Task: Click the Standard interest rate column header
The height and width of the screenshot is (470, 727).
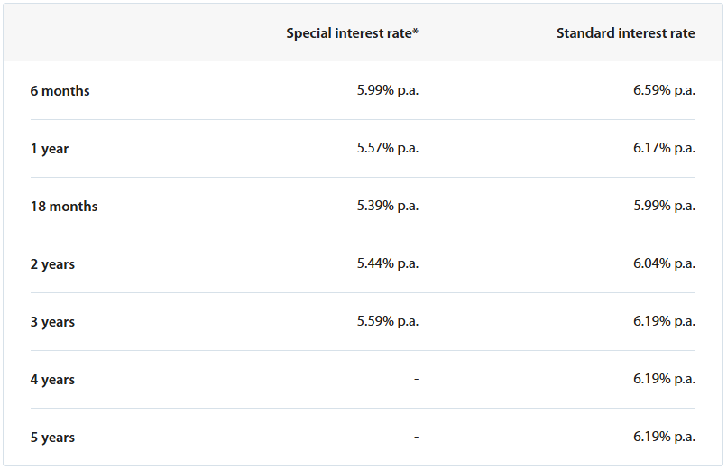Action: pyautogui.click(x=625, y=33)
